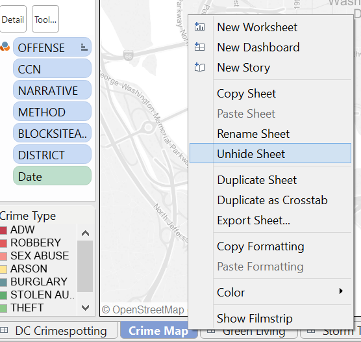Screen dimensions: 361x342
Task: Switch to the DC Crimespotting tab
Action: tap(58, 331)
